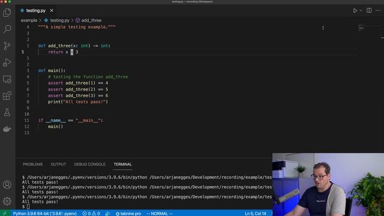Switch to the DEBUG CONSOLE tab

pyautogui.click(x=90, y=164)
